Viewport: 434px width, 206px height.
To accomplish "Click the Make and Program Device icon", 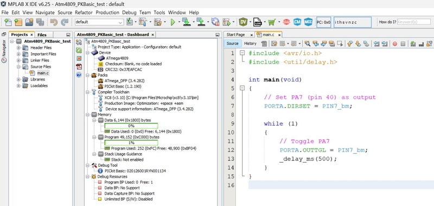I will pyautogui.click(x=187, y=22).
